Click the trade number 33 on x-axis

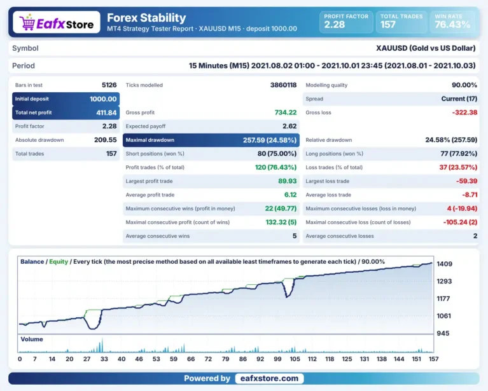coord(104,359)
